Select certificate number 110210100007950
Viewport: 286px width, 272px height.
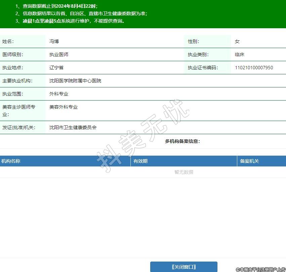(254, 68)
